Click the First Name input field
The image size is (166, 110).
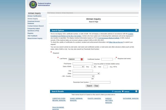pos(83,64)
